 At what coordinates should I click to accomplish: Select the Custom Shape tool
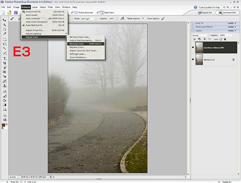point(4,110)
